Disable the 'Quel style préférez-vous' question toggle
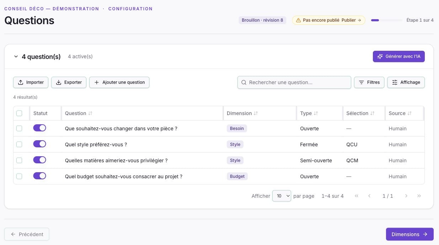Viewport: 439px width, 245px height. click(39, 144)
